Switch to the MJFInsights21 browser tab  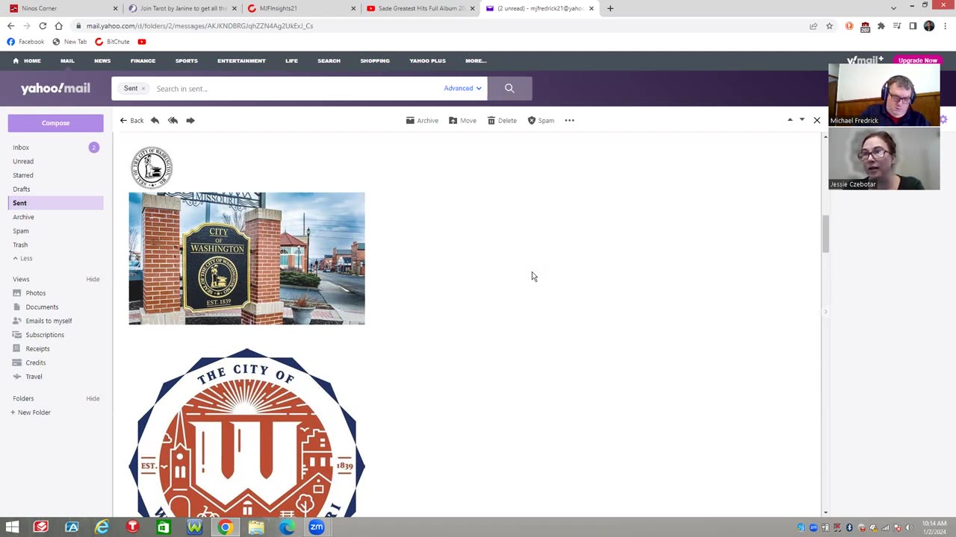pos(301,8)
